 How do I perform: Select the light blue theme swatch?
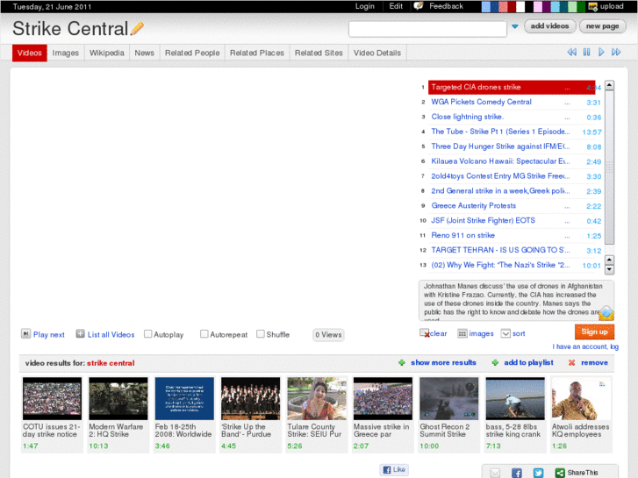click(x=485, y=6)
